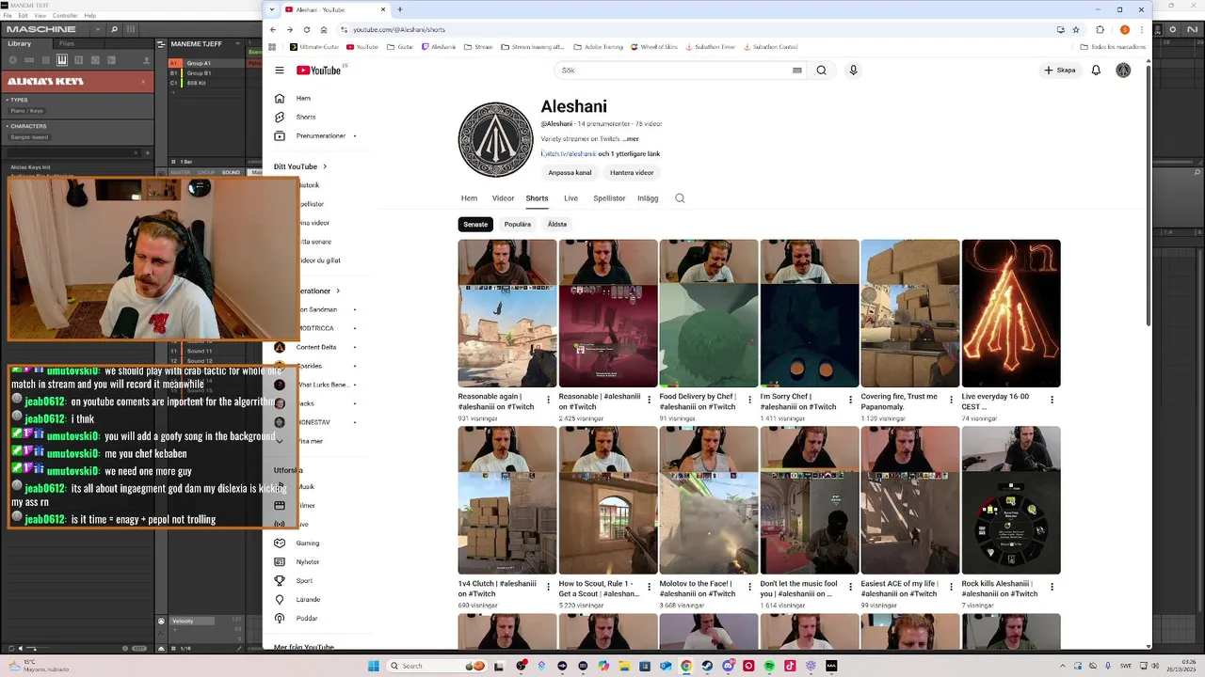The height and width of the screenshot is (677, 1205).
Task: Bookmark this page with the star icon
Action: point(1076,29)
